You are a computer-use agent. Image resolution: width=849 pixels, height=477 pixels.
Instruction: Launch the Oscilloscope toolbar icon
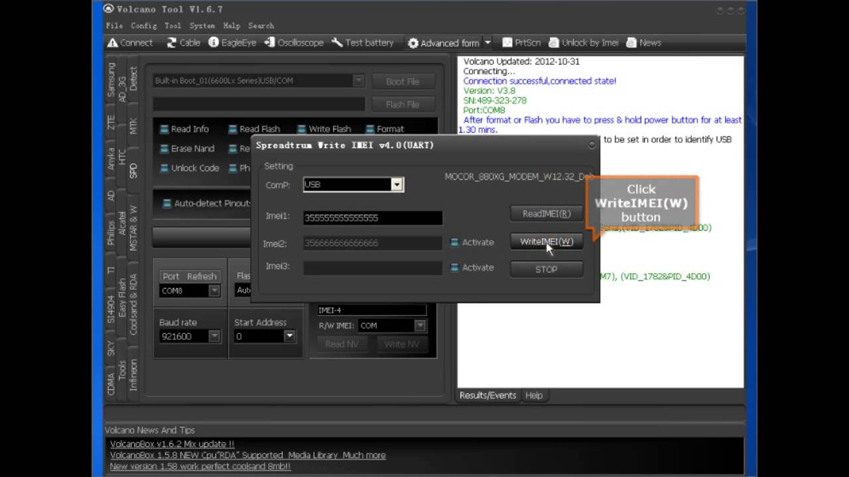pos(269,42)
